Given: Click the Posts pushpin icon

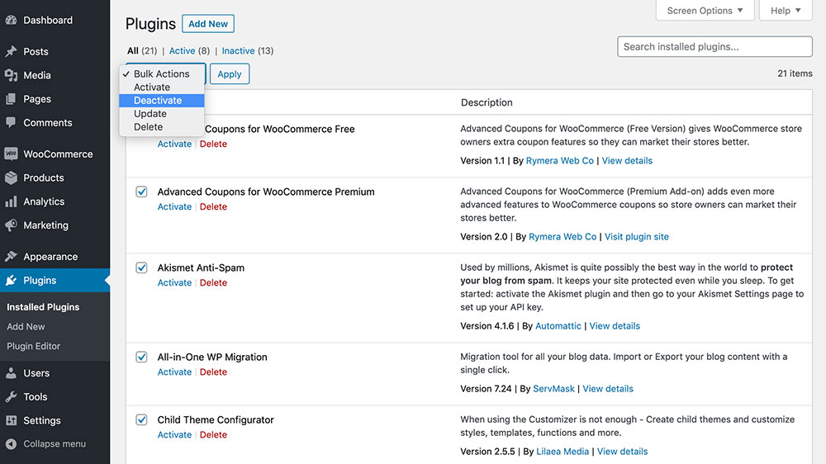Looking at the screenshot, I should [12, 51].
